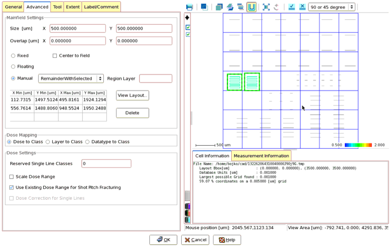Click the table cell with 1950.2488
The height and width of the screenshot is (248, 390).
point(94,108)
